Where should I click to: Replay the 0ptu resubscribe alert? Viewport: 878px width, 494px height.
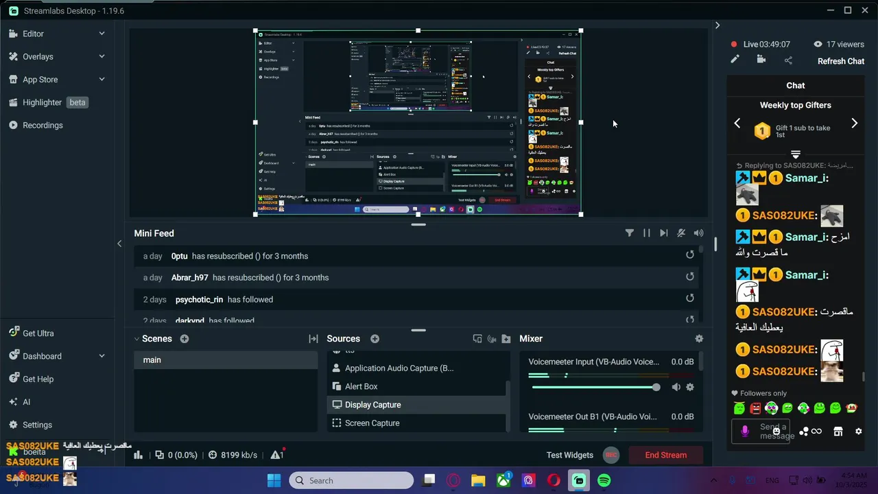coord(690,255)
